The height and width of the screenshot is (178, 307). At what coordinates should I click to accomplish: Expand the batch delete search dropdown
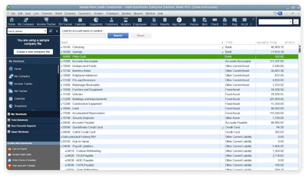click(45, 31)
